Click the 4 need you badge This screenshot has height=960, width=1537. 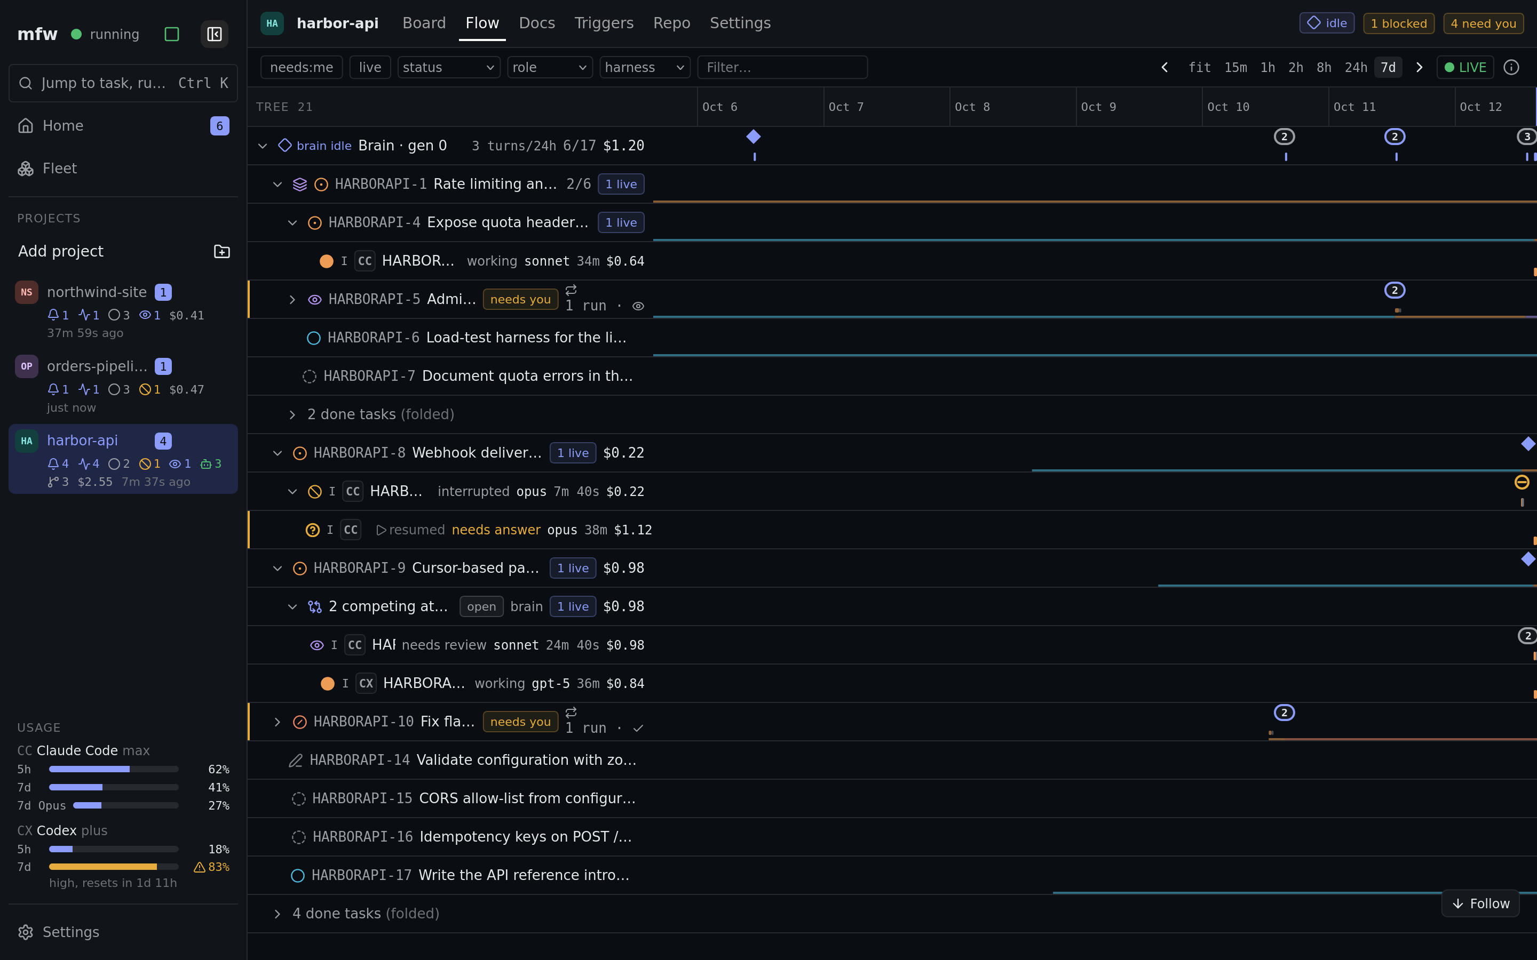coord(1483,23)
